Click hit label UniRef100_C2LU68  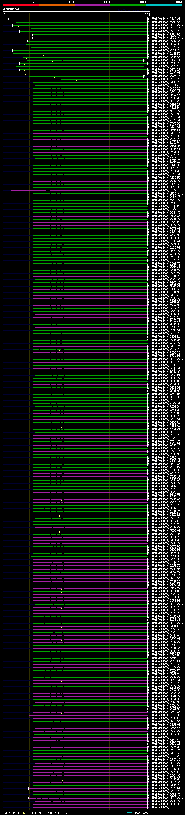tap(166, 136)
